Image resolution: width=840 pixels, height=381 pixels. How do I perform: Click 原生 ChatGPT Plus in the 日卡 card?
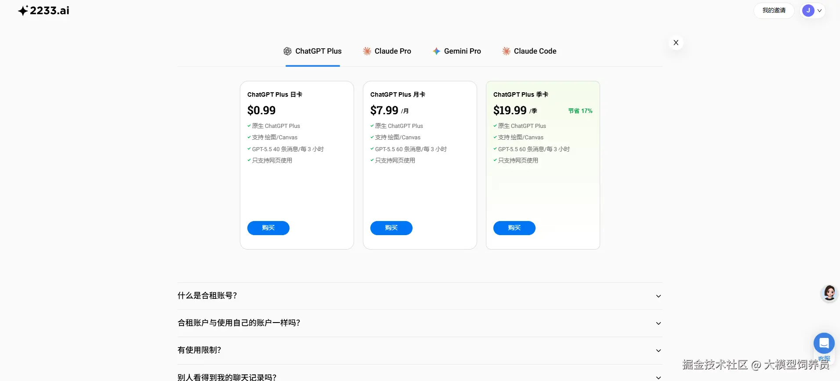[x=276, y=126]
